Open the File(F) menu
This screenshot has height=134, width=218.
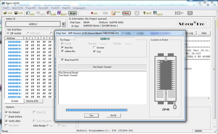click(6, 8)
